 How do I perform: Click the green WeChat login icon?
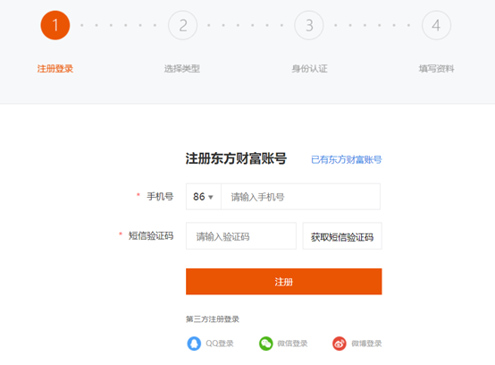265,344
